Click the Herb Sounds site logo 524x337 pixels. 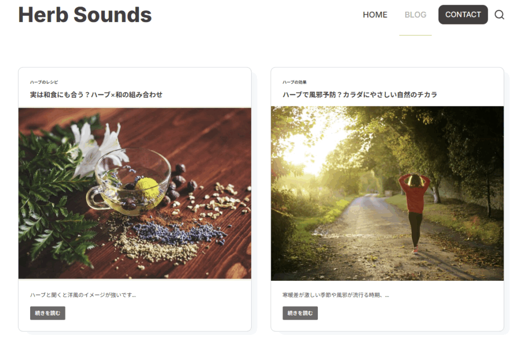[x=85, y=15]
